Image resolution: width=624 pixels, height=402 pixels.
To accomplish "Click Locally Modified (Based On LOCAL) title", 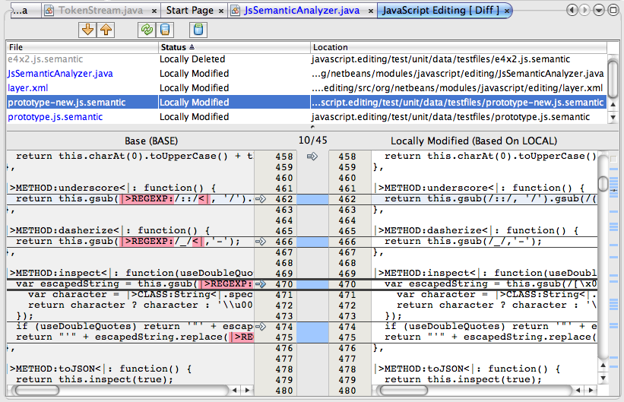I will click(474, 141).
